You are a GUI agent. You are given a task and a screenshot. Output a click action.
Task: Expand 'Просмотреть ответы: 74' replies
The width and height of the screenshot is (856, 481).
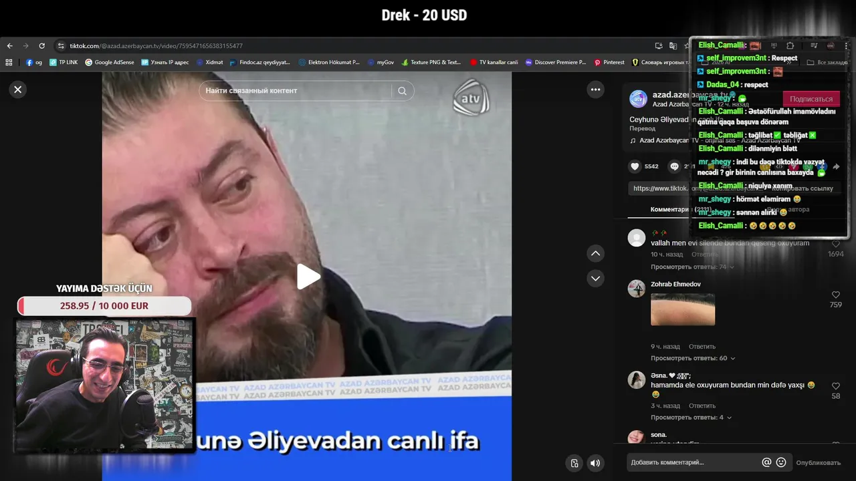(692, 267)
